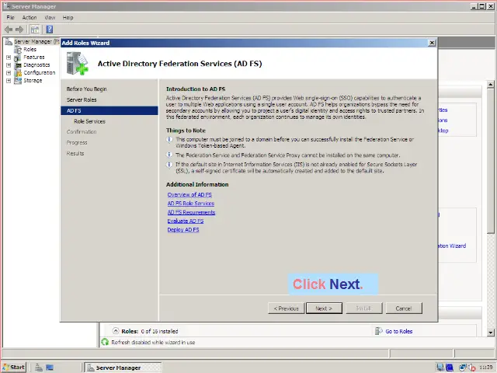The height and width of the screenshot is (373, 497).
Task: Open Help via the question mark icon
Action: pyautogui.click(x=50, y=30)
